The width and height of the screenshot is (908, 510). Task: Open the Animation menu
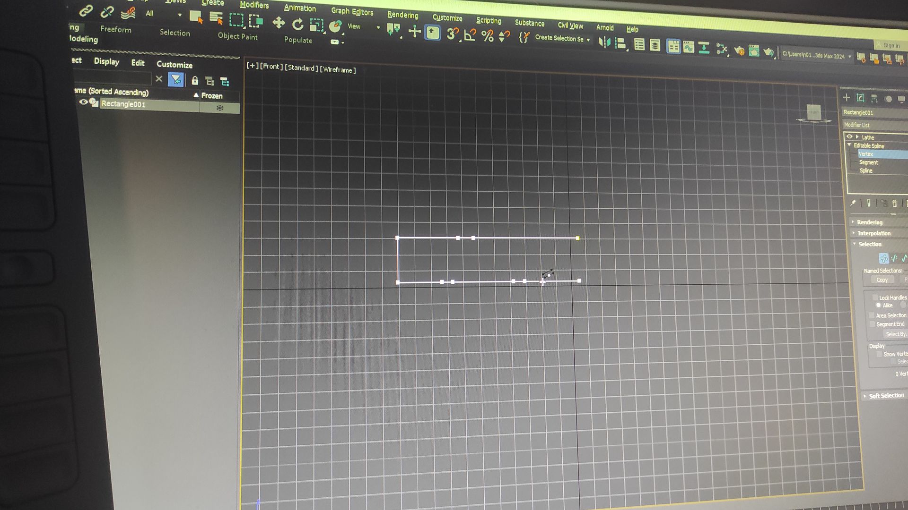point(300,8)
